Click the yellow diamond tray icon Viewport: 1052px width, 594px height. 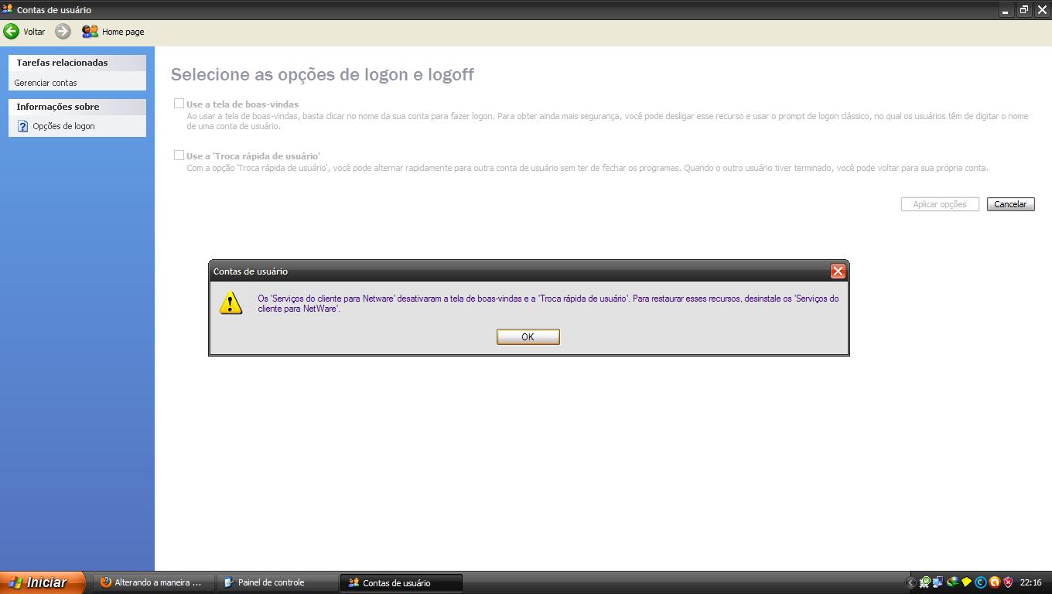coord(966,582)
